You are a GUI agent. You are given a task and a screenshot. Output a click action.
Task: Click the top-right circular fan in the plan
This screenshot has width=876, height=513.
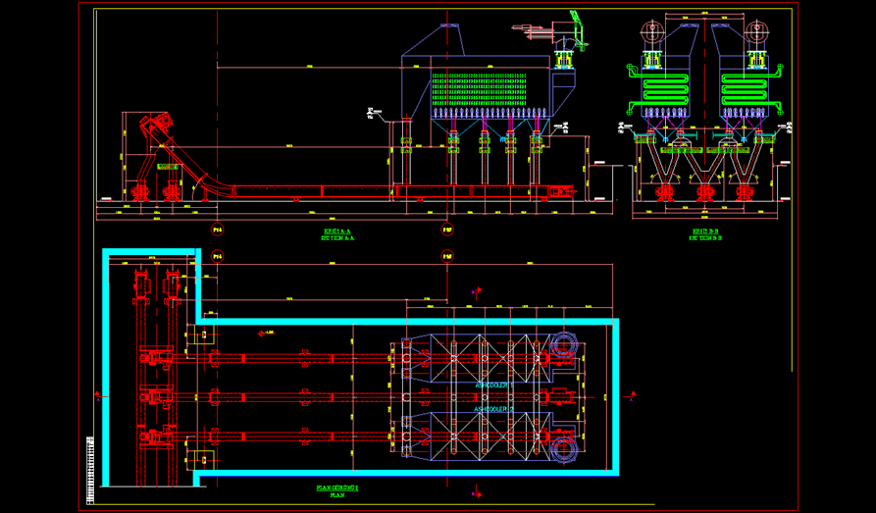pos(563,343)
